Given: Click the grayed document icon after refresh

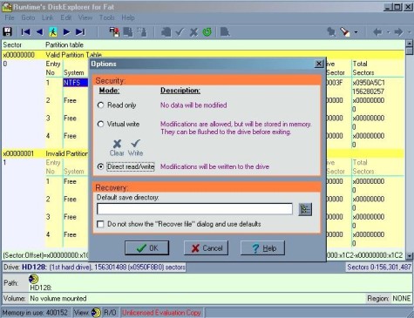Looking at the screenshot, I should pyautogui.click(x=225, y=31).
